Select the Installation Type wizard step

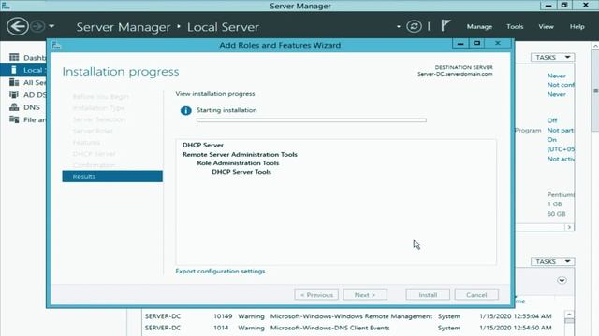pos(99,108)
